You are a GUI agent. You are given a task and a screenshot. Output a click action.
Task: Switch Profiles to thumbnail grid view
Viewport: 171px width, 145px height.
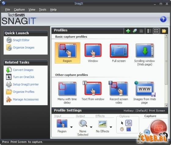[x=156, y=31]
